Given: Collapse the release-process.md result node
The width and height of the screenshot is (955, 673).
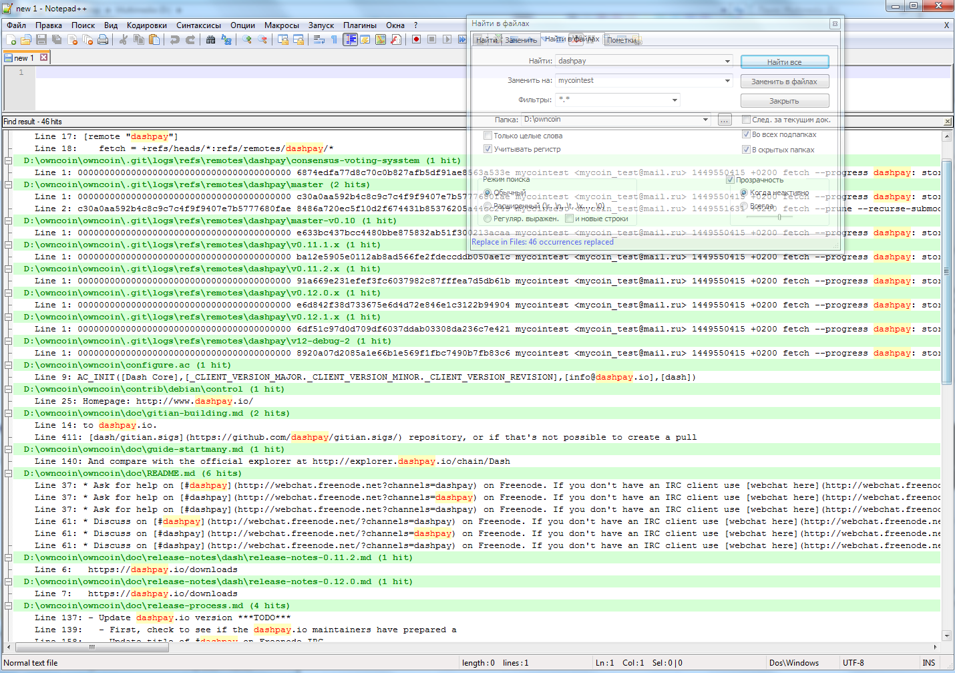Looking at the screenshot, I should tap(8, 605).
